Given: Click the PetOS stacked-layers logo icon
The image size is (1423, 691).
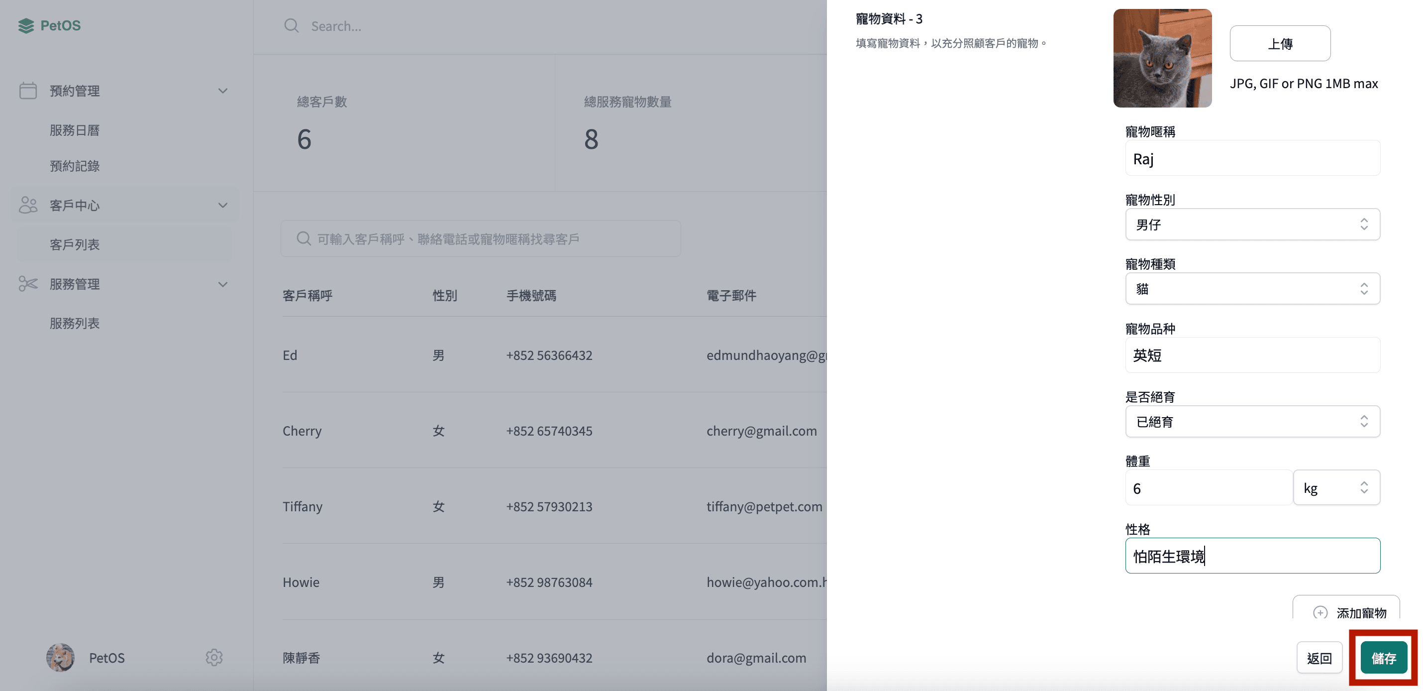Looking at the screenshot, I should point(26,25).
